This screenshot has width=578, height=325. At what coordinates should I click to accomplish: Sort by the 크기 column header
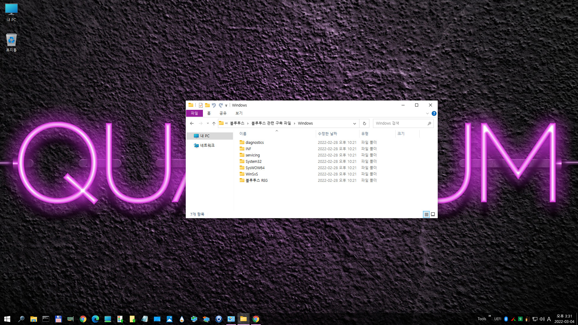[x=407, y=134]
